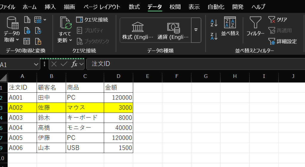This screenshot has width=305, height=167.
Task: Expand the From Picture dropdown arrow
Action: point(45,20)
